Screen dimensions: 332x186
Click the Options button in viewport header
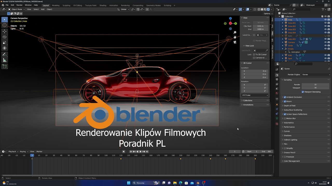[268, 13]
